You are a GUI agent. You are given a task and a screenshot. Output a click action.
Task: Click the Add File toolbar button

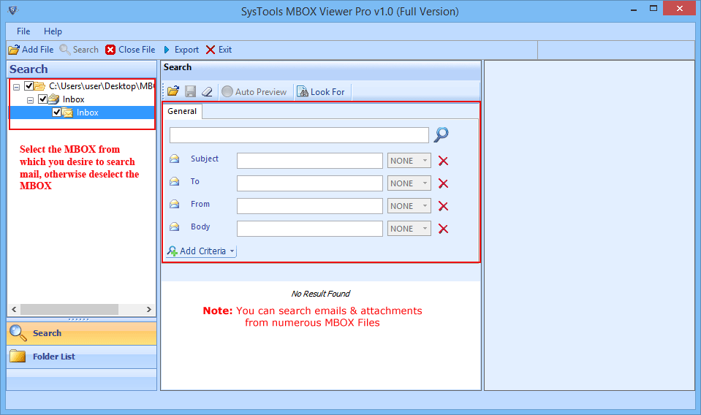coord(31,50)
